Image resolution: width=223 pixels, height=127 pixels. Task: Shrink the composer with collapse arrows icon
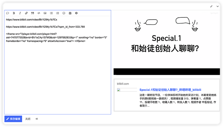[211, 6]
